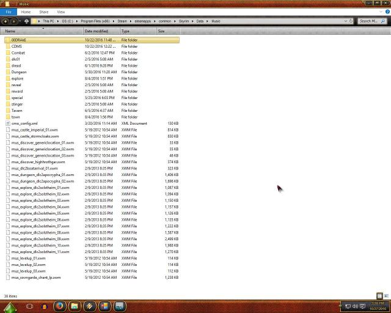Expand the arrow after Steam in breadcrumb
Screen dimensions: 391x313
click(x=131, y=21)
